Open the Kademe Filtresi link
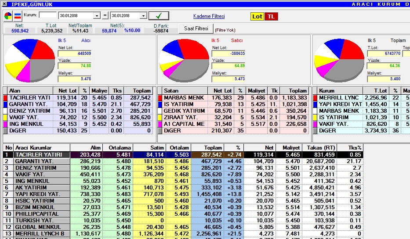Screen dimensions: 410x239 (209, 16)
